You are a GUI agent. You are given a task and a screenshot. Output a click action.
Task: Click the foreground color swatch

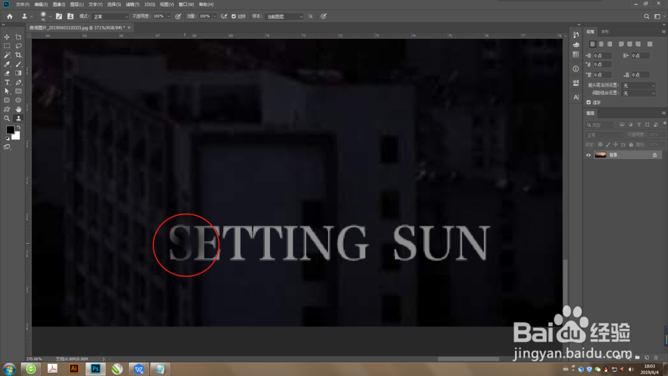point(10,130)
